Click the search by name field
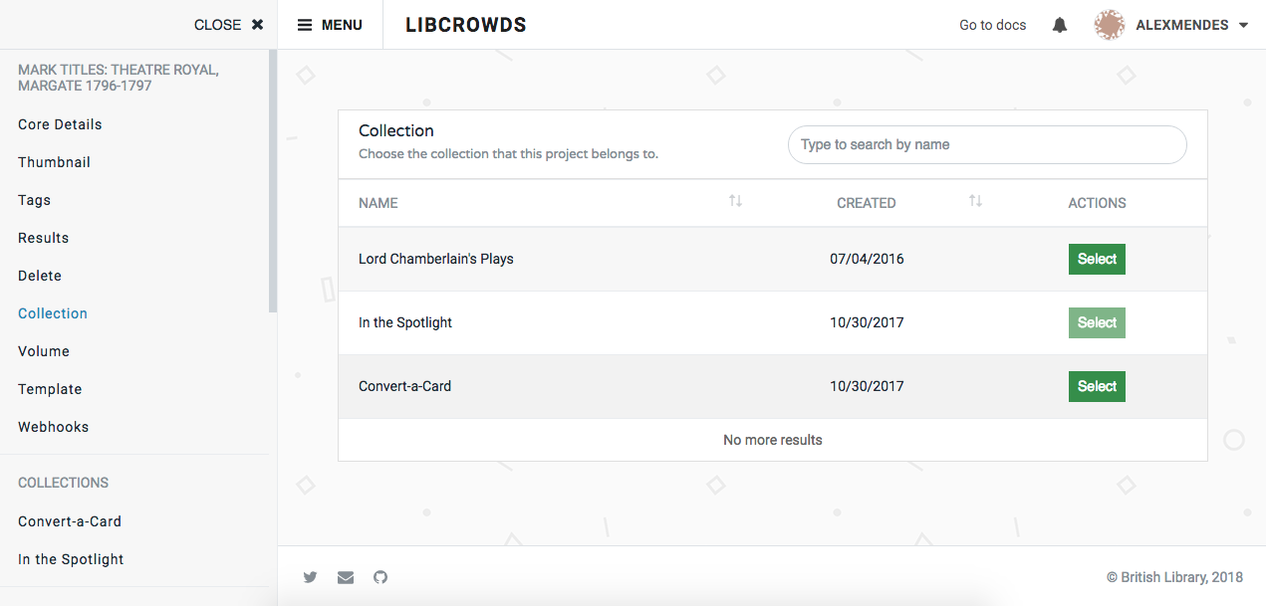This screenshot has width=1266, height=606. [987, 144]
